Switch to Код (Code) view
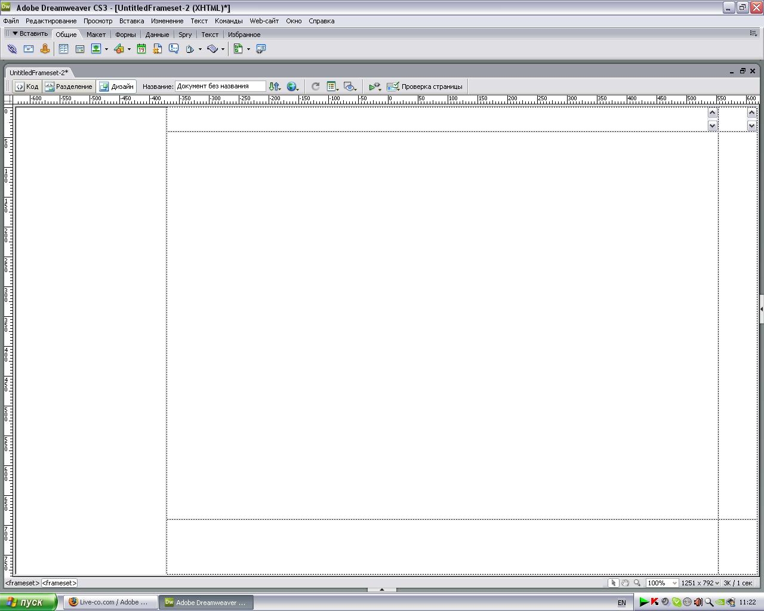This screenshot has height=611, width=764. click(27, 87)
